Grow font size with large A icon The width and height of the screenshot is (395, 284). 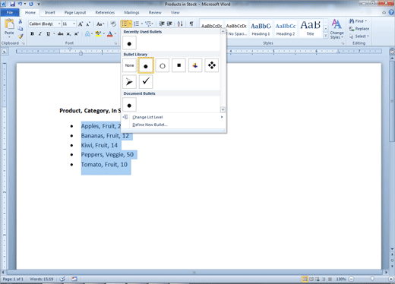point(81,24)
